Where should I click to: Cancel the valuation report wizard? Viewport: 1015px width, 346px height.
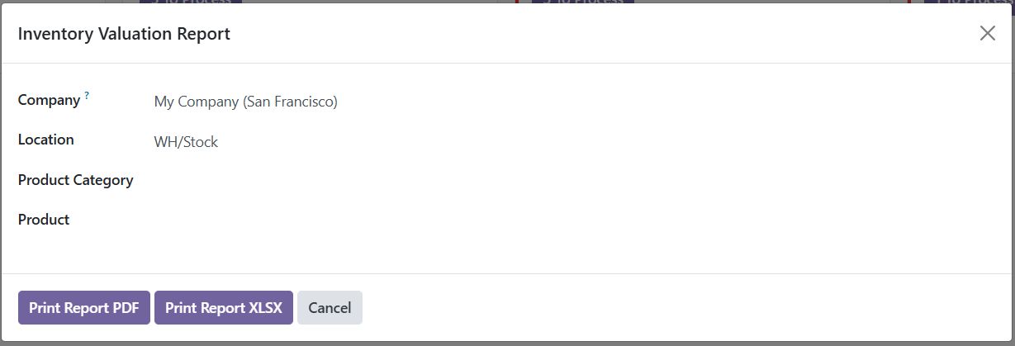(x=330, y=308)
